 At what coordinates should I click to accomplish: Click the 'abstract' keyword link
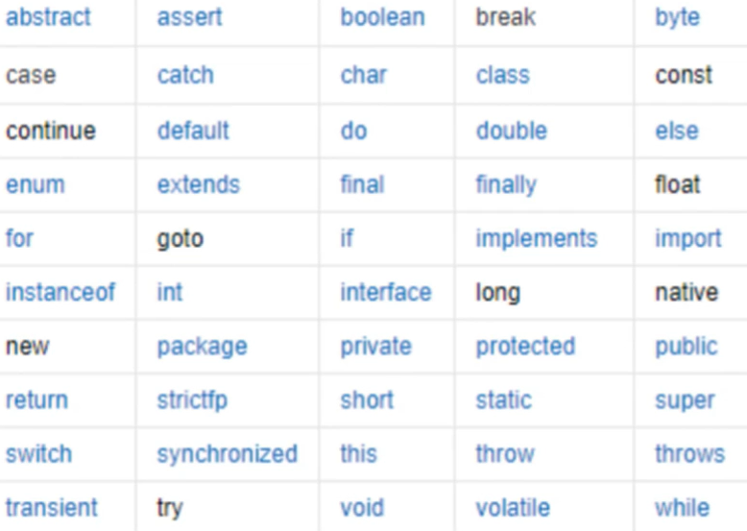(48, 17)
